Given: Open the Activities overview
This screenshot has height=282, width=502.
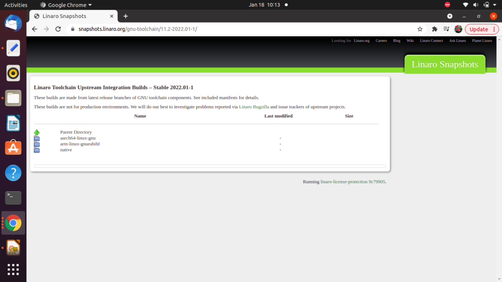Looking at the screenshot, I should click(16, 5).
